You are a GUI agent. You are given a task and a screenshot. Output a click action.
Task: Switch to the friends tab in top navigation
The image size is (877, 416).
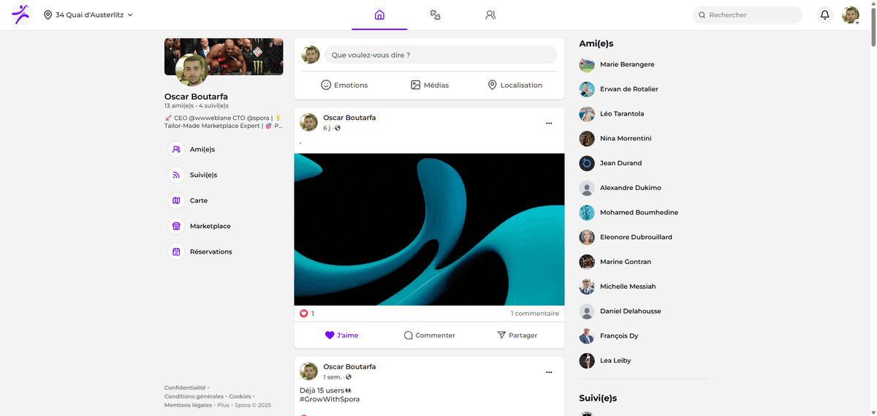(490, 15)
